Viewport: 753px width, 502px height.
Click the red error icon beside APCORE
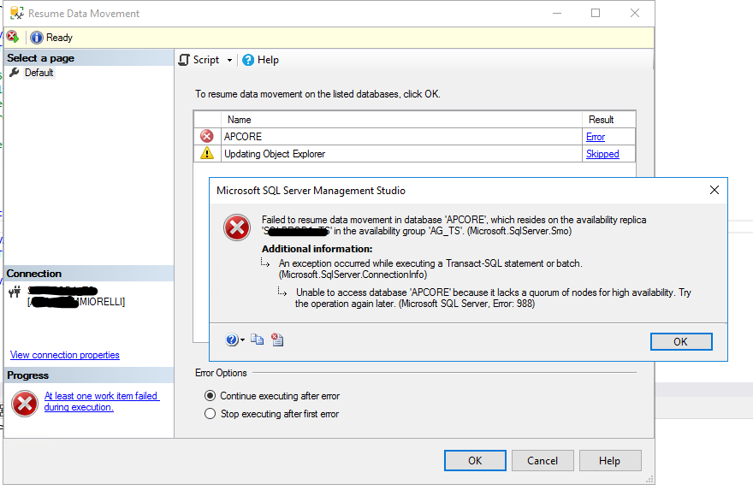(x=207, y=136)
